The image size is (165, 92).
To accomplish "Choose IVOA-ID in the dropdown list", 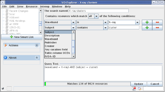I will [58, 56].
